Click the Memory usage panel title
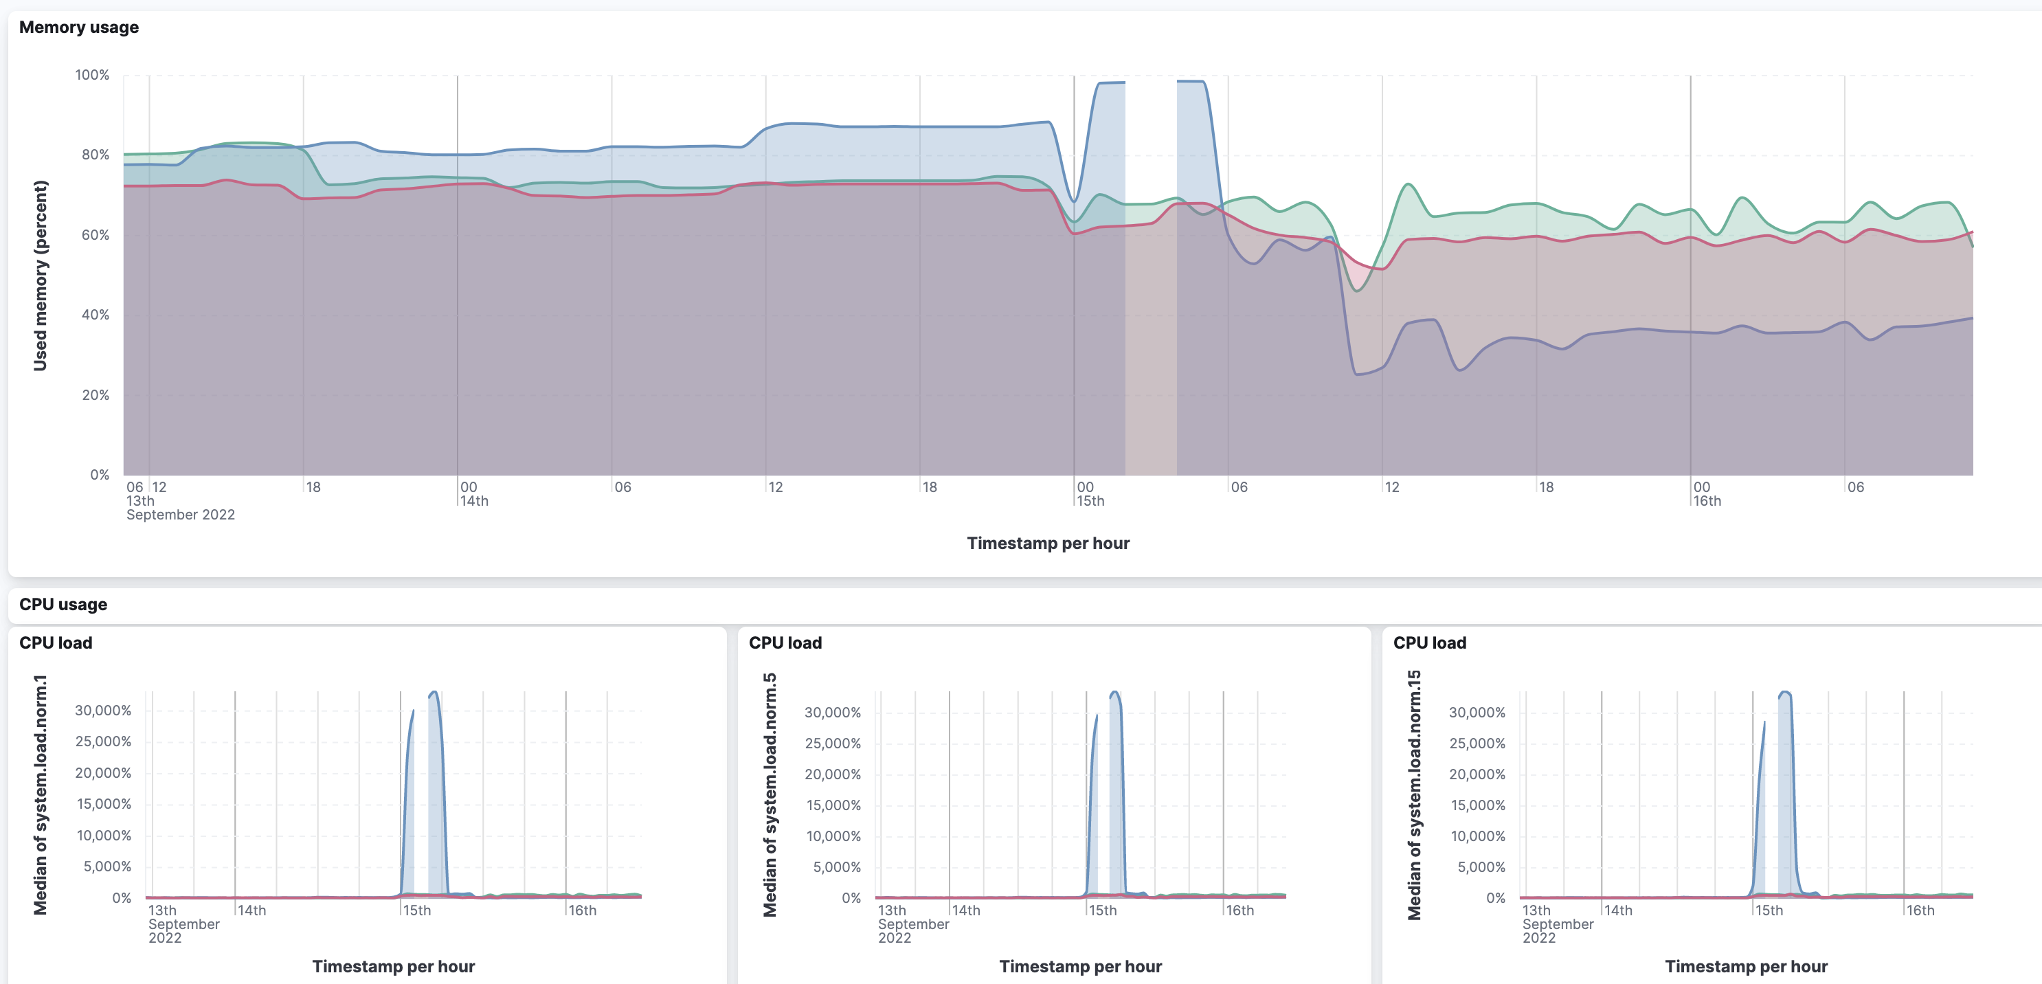This screenshot has width=2042, height=984. (78, 27)
